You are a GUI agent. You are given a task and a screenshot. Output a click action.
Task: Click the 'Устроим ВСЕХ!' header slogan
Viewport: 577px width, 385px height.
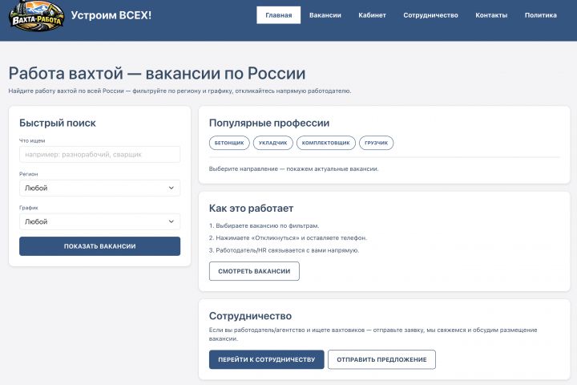pos(111,15)
